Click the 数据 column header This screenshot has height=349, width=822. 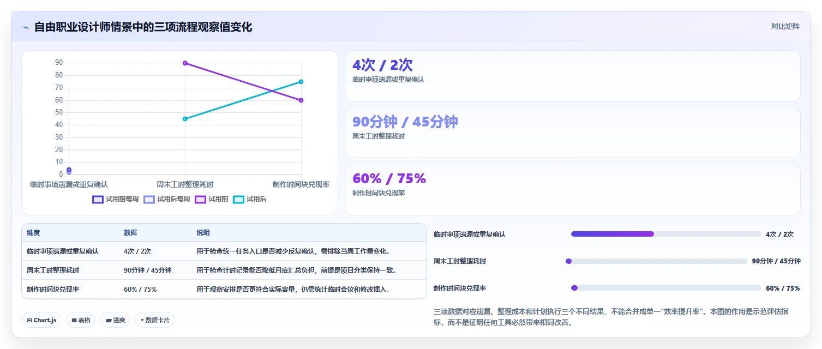[130, 233]
